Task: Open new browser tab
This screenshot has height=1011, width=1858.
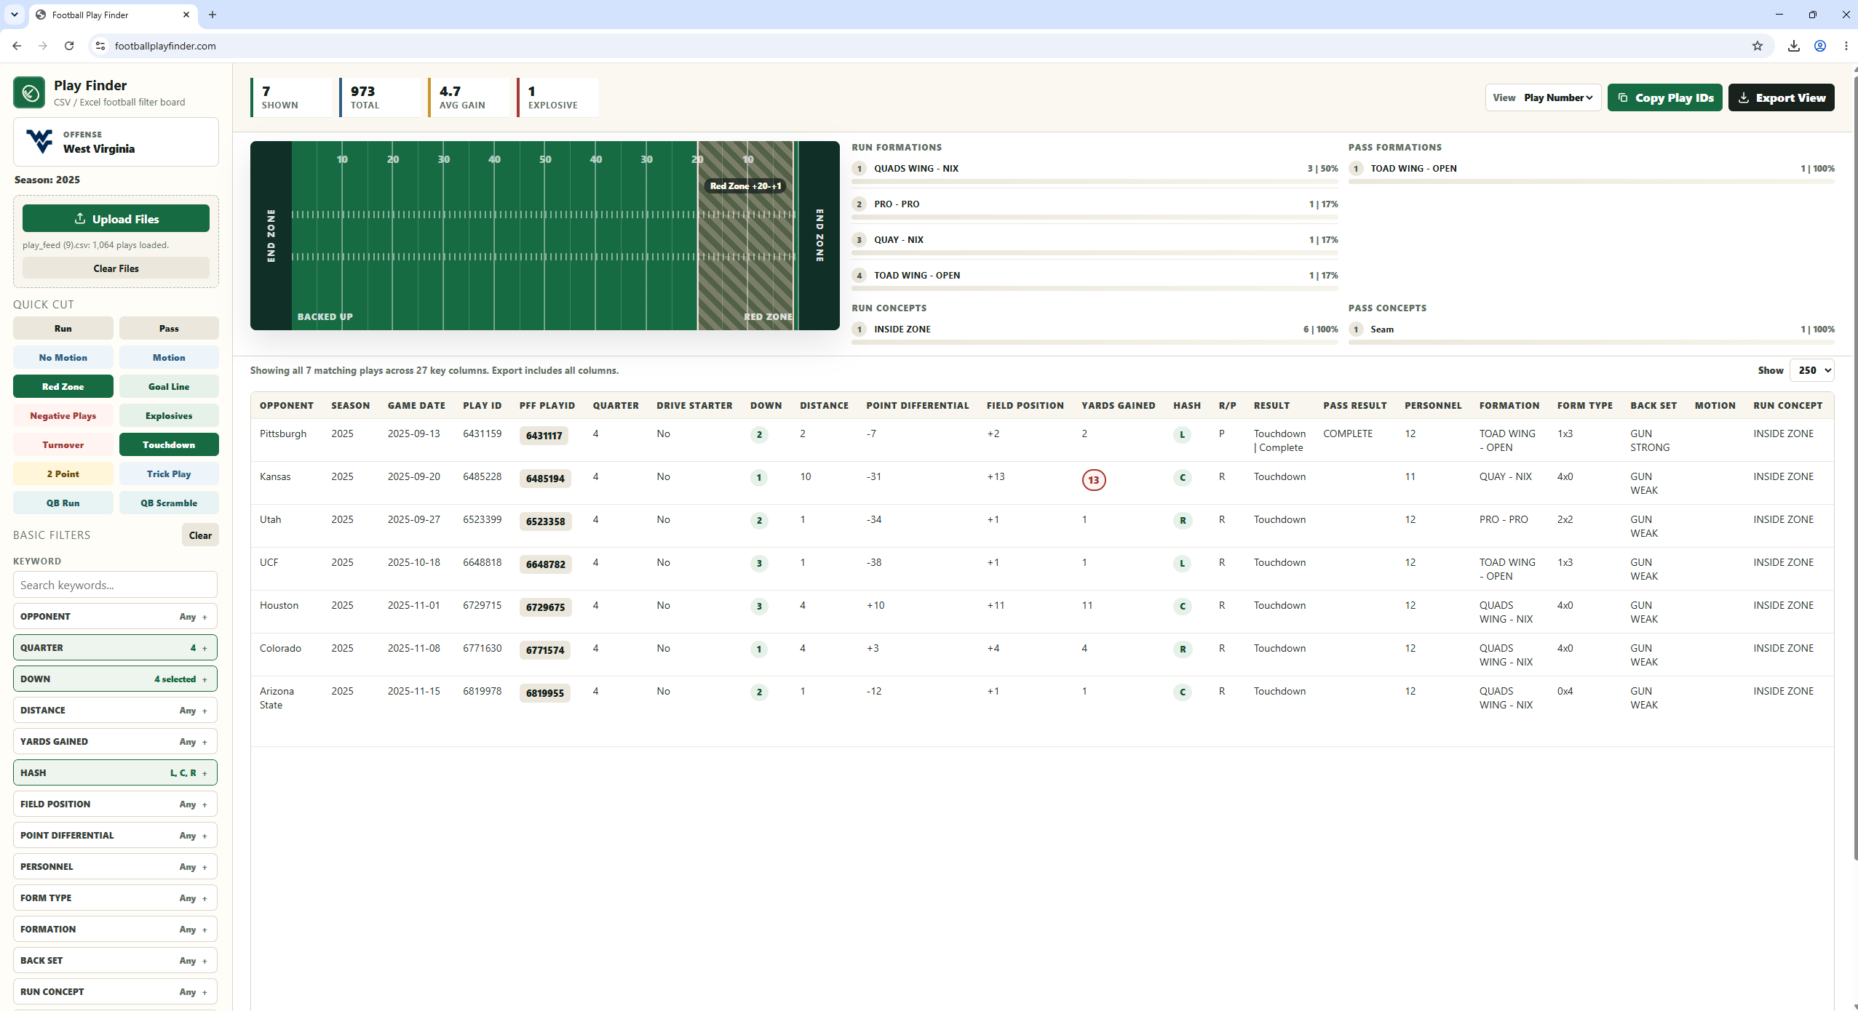Action: click(x=213, y=15)
